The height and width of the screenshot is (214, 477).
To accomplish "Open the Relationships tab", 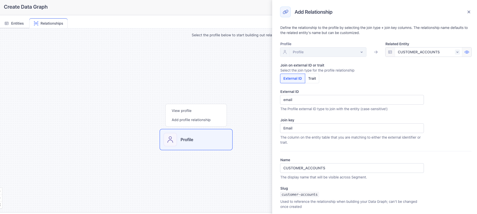I will tap(49, 23).
